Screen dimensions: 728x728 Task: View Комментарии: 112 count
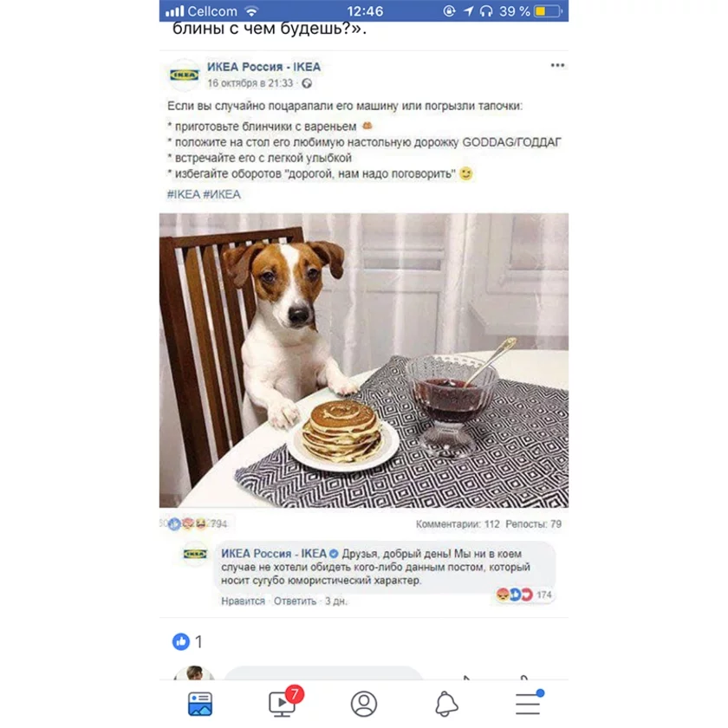[x=458, y=524]
